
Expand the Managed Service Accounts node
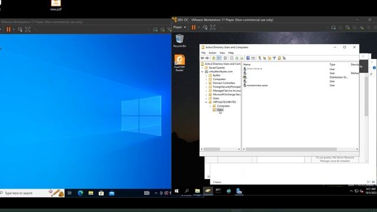(x=206, y=91)
